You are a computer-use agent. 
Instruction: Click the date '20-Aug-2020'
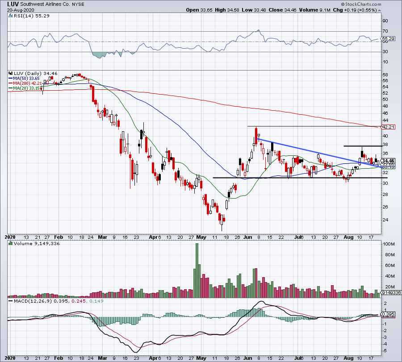(21, 10)
